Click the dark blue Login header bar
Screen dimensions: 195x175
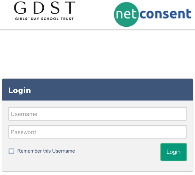pos(98,90)
